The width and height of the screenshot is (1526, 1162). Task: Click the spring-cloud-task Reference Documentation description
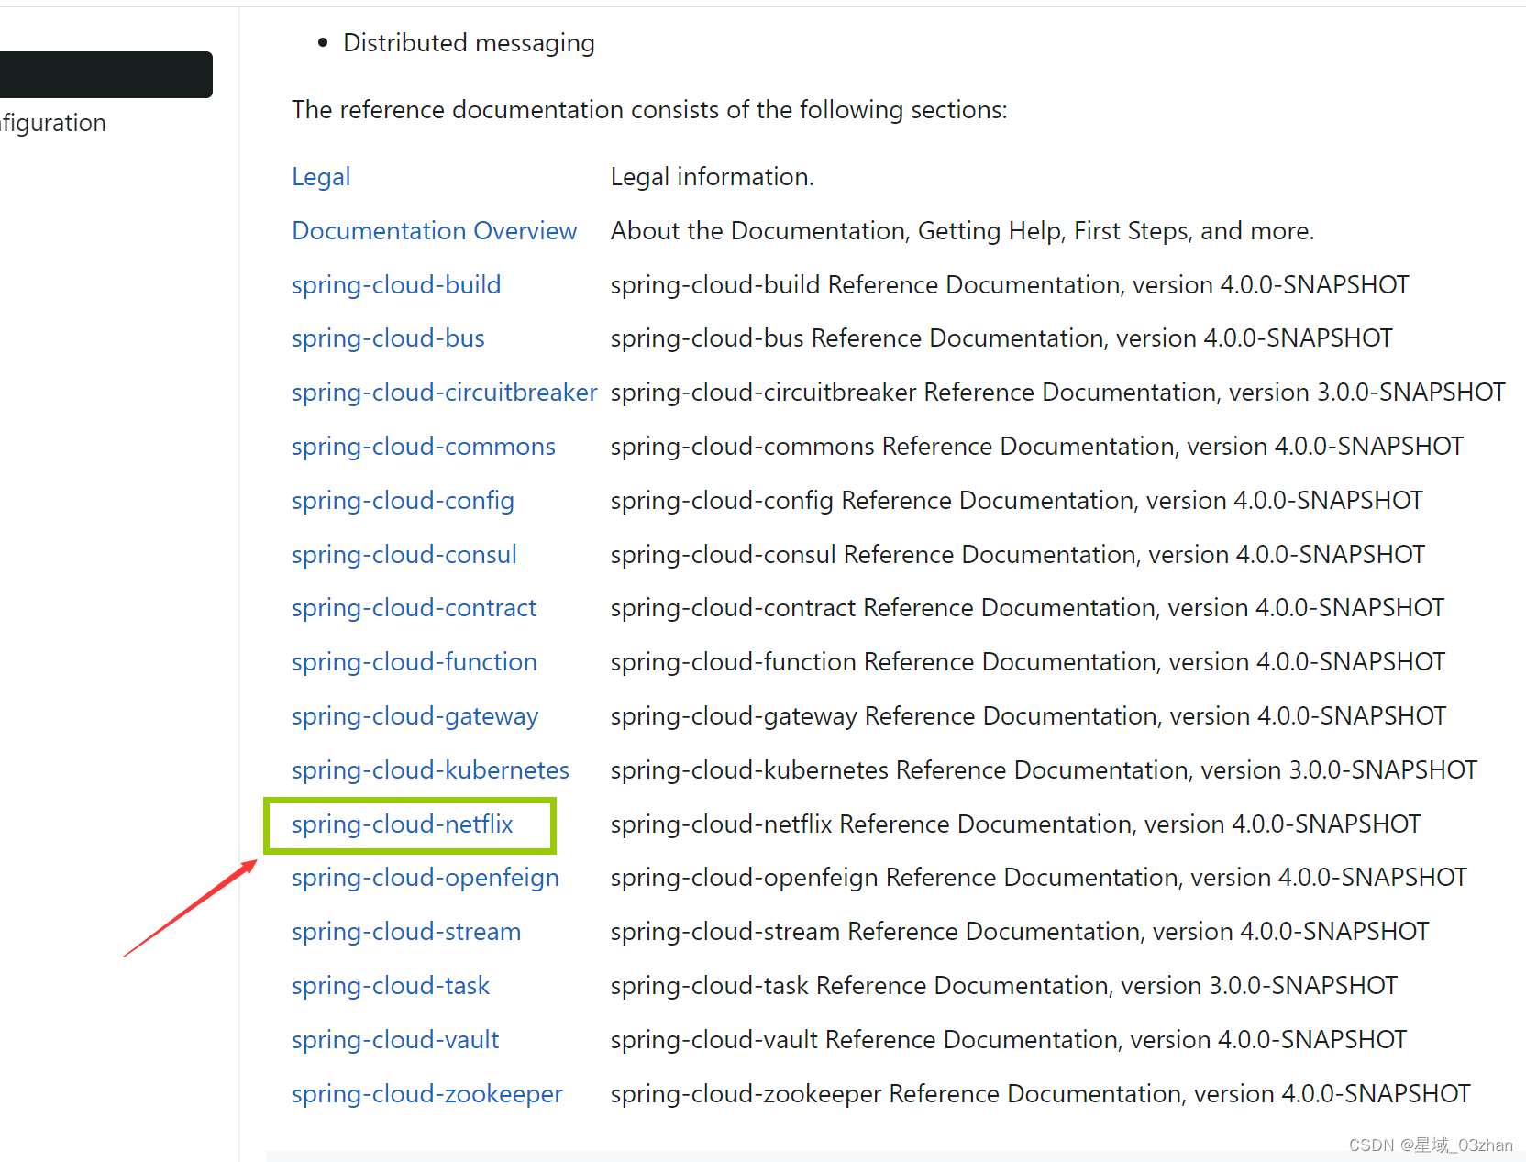(x=1004, y=986)
